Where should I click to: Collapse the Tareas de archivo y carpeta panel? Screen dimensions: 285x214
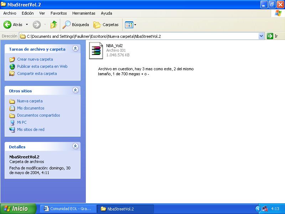[x=75, y=49]
